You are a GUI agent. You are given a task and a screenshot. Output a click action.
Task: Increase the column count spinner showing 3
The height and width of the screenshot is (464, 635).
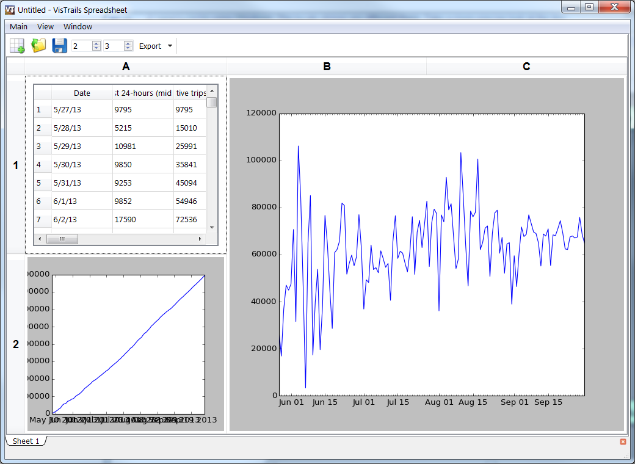click(128, 43)
